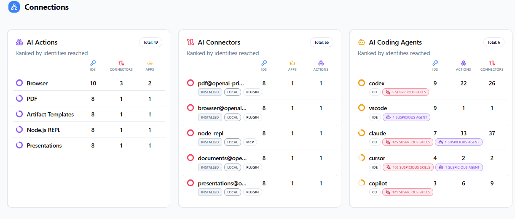Click the PLUGIN tag under presentations@o...
515x219 pixels.
[252, 192]
